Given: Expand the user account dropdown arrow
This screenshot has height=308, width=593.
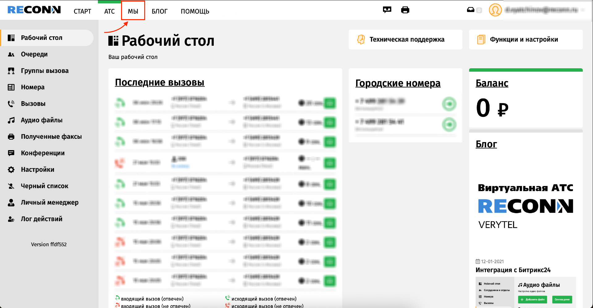Looking at the screenshot, I should click(x=582, y=10).
